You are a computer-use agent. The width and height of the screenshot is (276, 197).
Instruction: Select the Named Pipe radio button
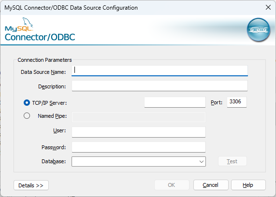(x=27, y=116)
